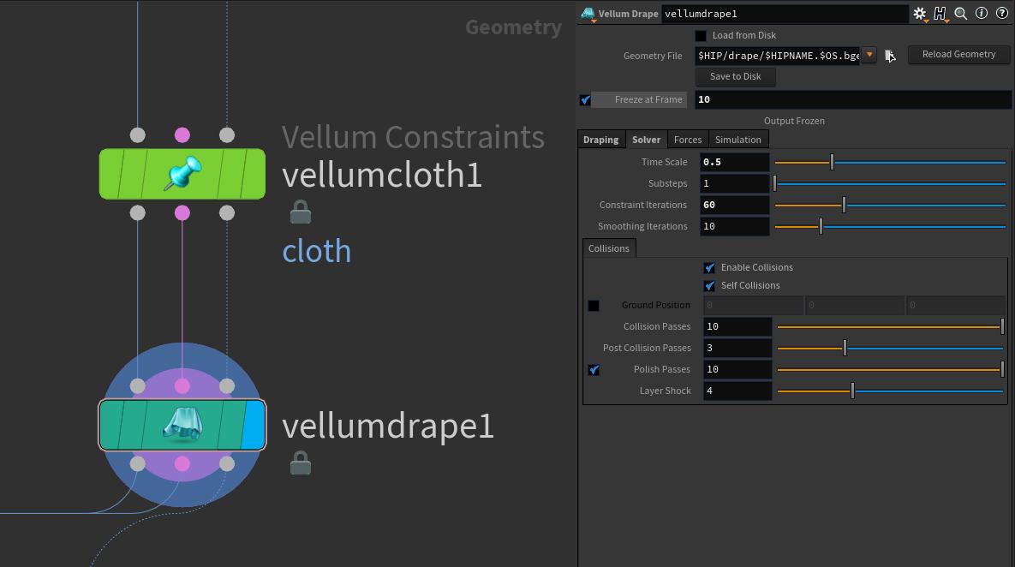1015x567 pixels.
Task: Click the Post Collision Passes slider handle
Action: pyautogui.click(x=845, y=349)
